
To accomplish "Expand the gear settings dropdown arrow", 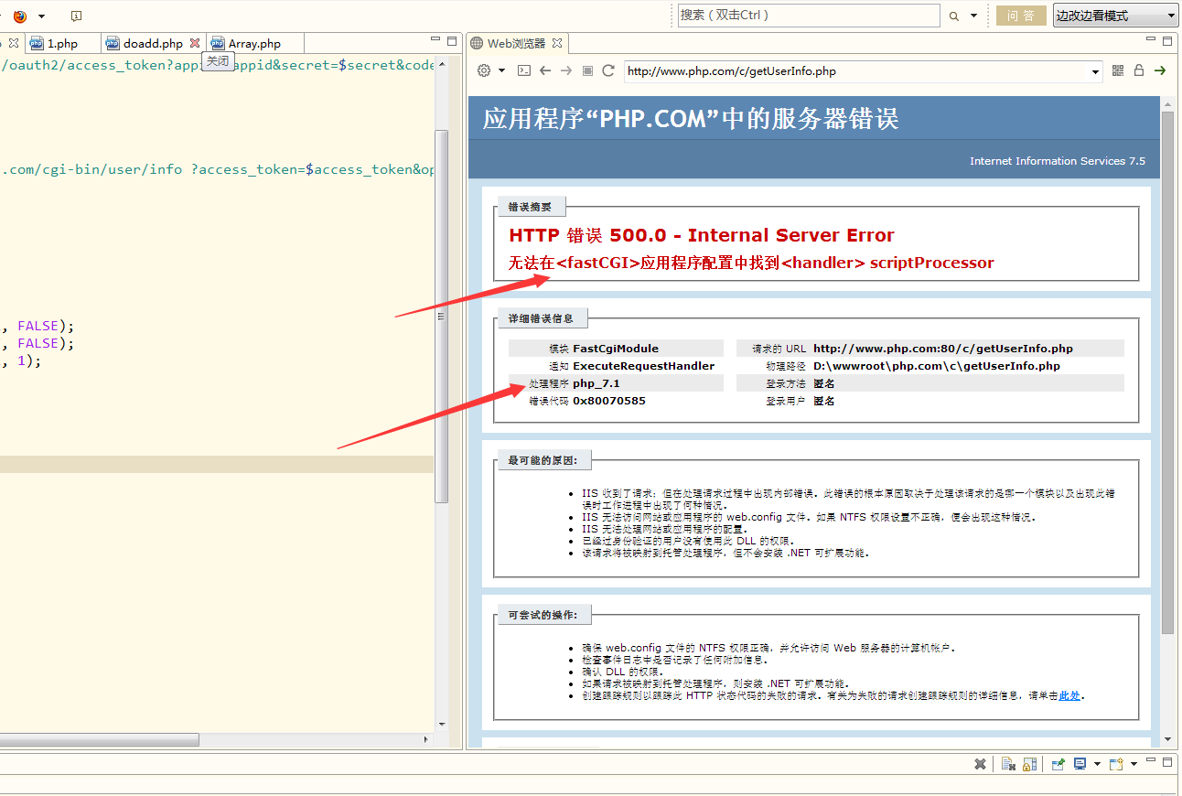I will (x=501, y=71).
